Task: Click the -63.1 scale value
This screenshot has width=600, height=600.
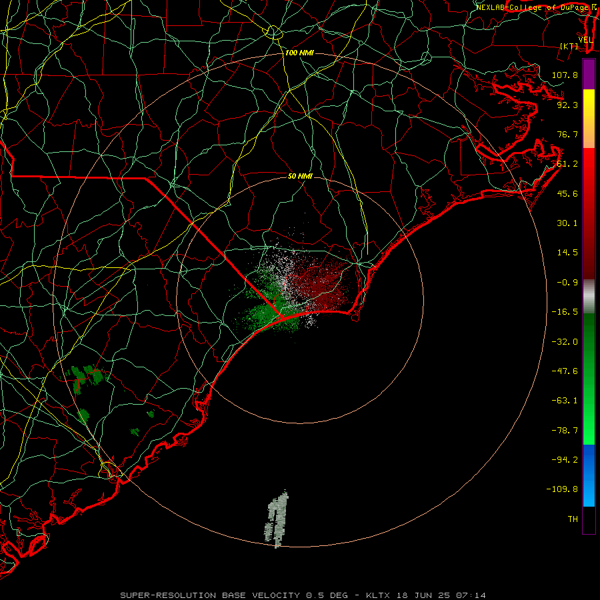Action: [565, 401]
